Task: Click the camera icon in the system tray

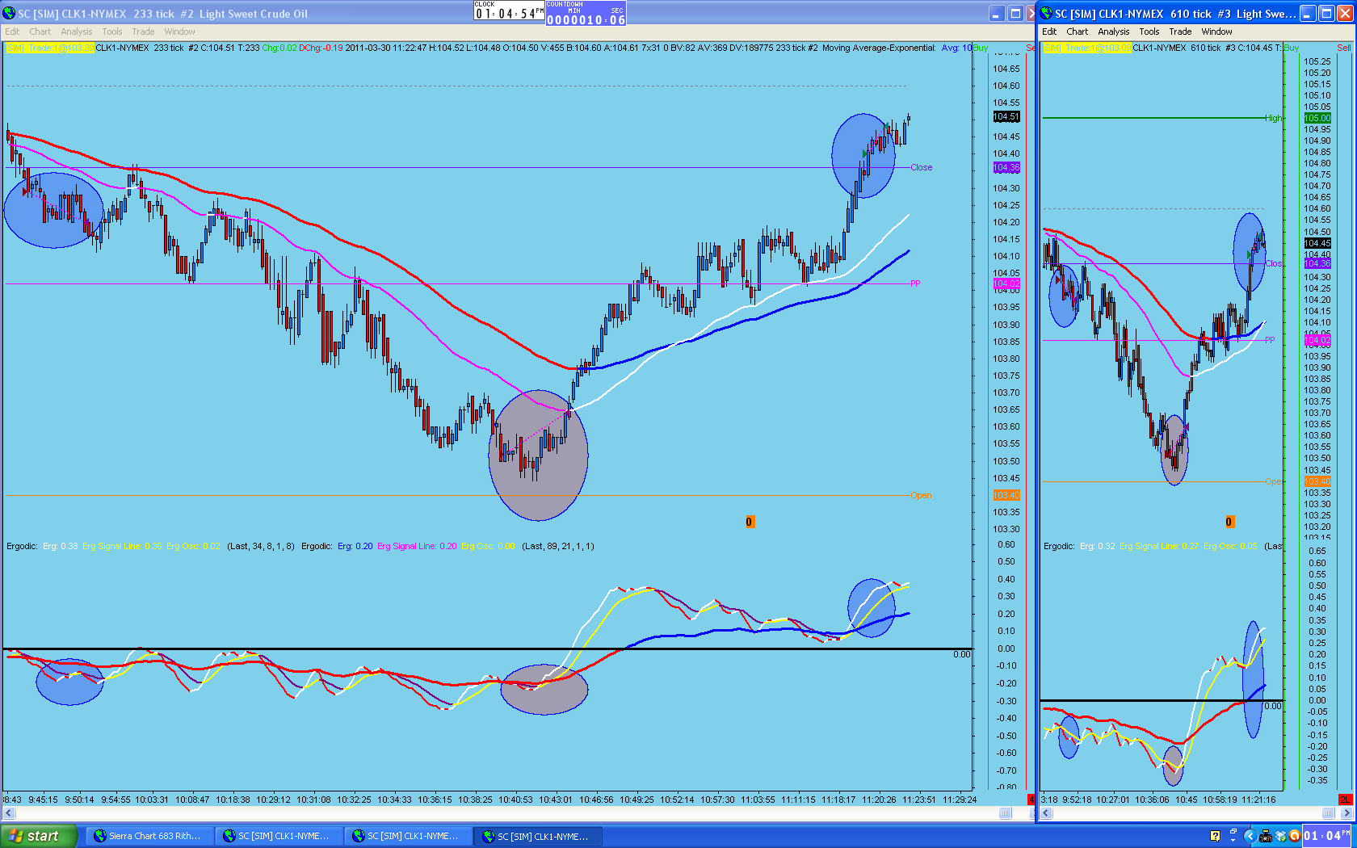Action: (1265, 836)
